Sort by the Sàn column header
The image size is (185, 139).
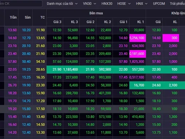[28, 17]
